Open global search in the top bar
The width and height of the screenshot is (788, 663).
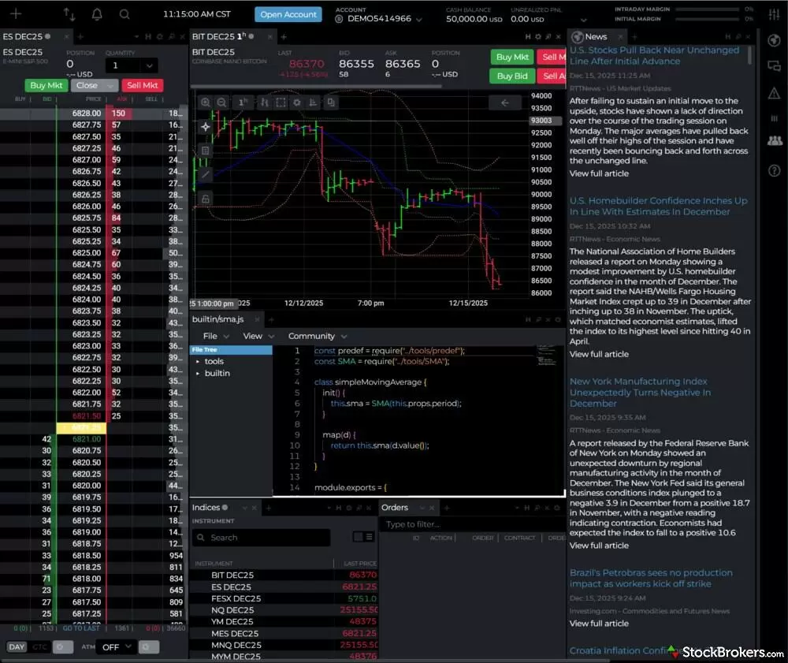(x=124, y=14)
